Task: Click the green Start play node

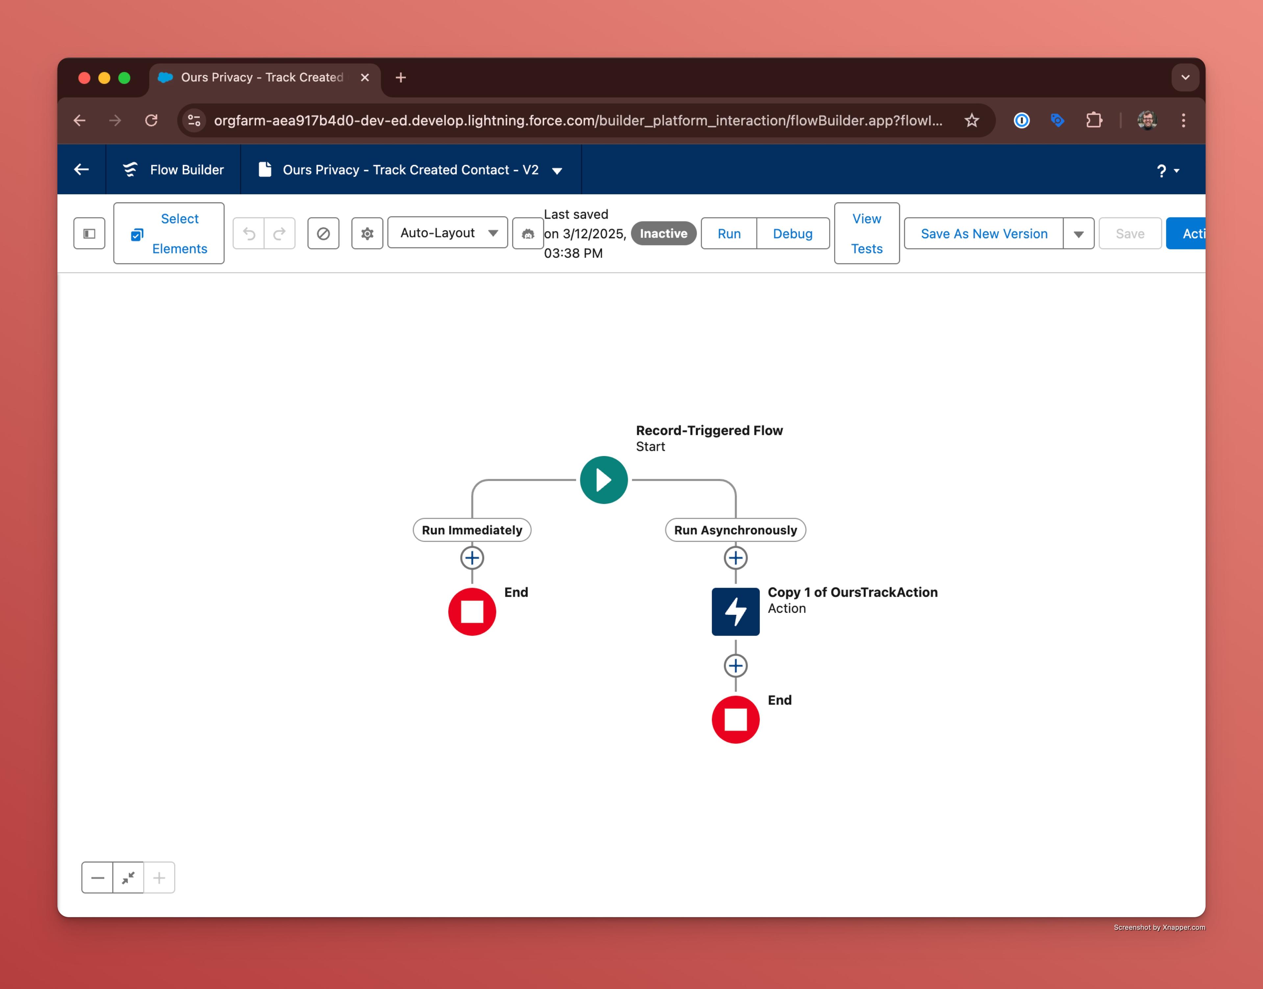Action: [x=604, y=480]
